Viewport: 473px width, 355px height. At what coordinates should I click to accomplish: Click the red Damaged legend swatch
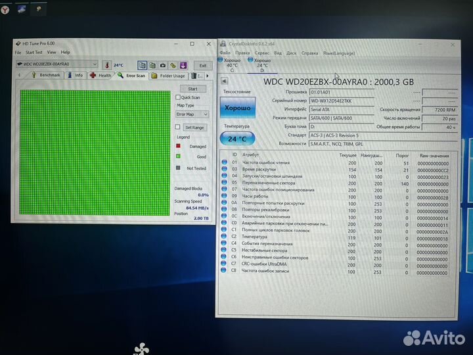coord(178,146)
